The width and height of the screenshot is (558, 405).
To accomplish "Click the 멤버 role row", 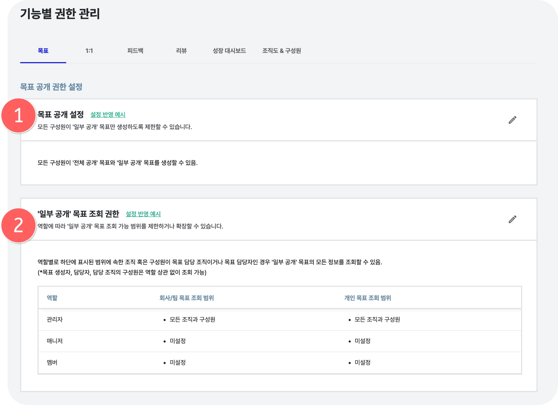I will coord(52,363).
